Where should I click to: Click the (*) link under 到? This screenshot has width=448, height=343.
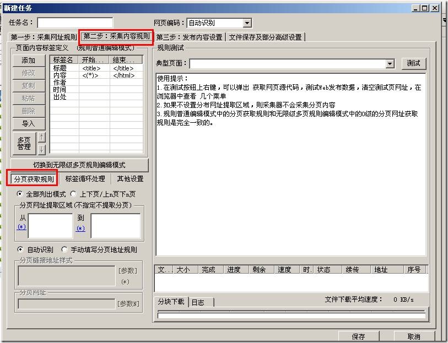[x=80, y=228]
